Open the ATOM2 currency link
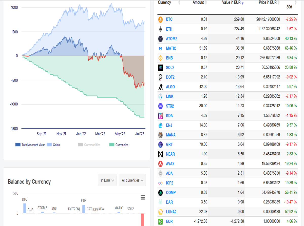The image size is (304, 226). pyautogui.click(x=172, y=39)
